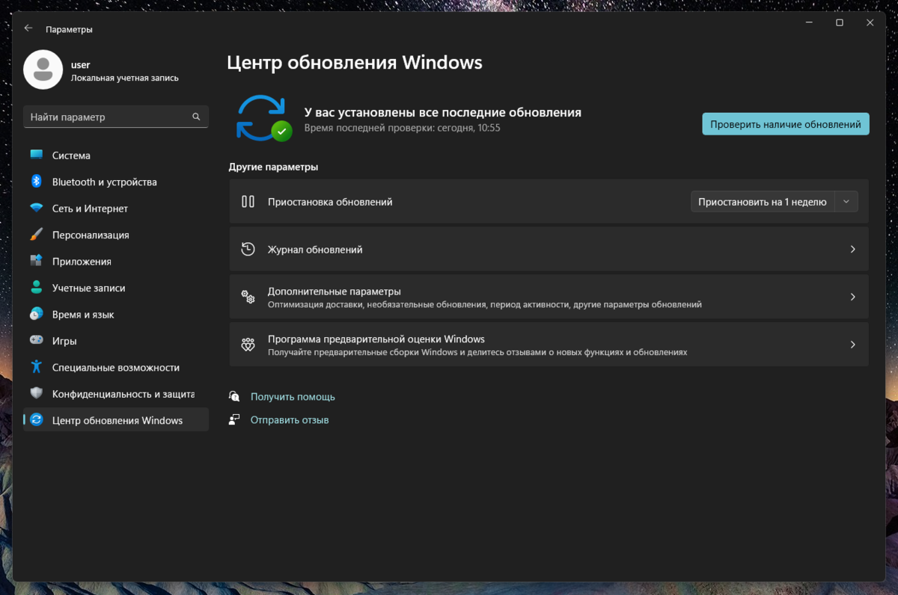The height and width of the screenshot is (595, 898).
Task: Click Программа предварительной оценки Windows title
Action: [376, 339]
